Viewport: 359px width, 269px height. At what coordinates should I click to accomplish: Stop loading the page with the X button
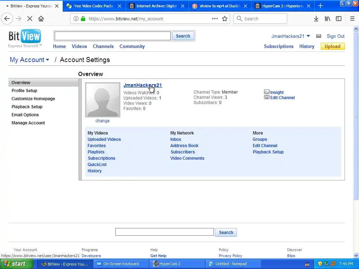tap(30, 19)
